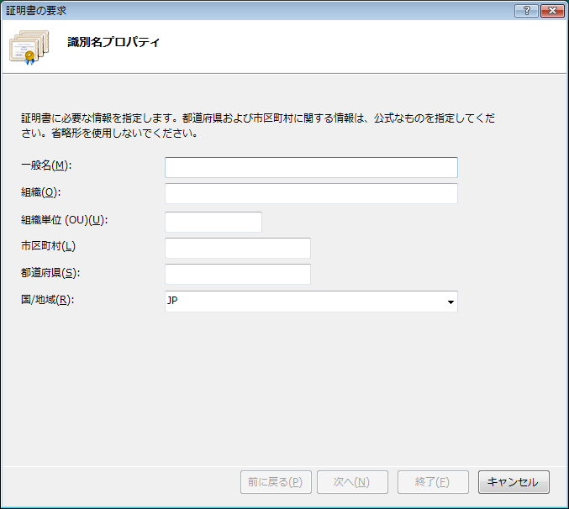Click the 市区町村(L) label

[x=49, y=246]
